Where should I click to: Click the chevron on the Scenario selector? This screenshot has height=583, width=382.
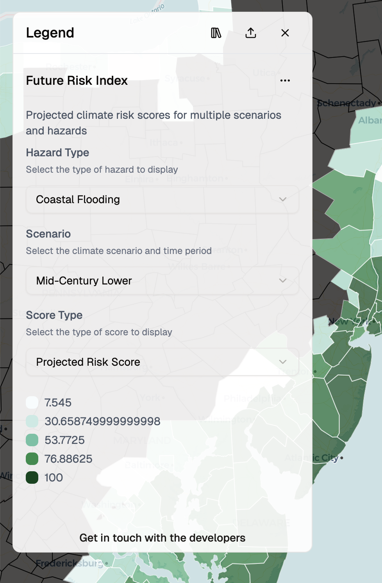[282, 281]
